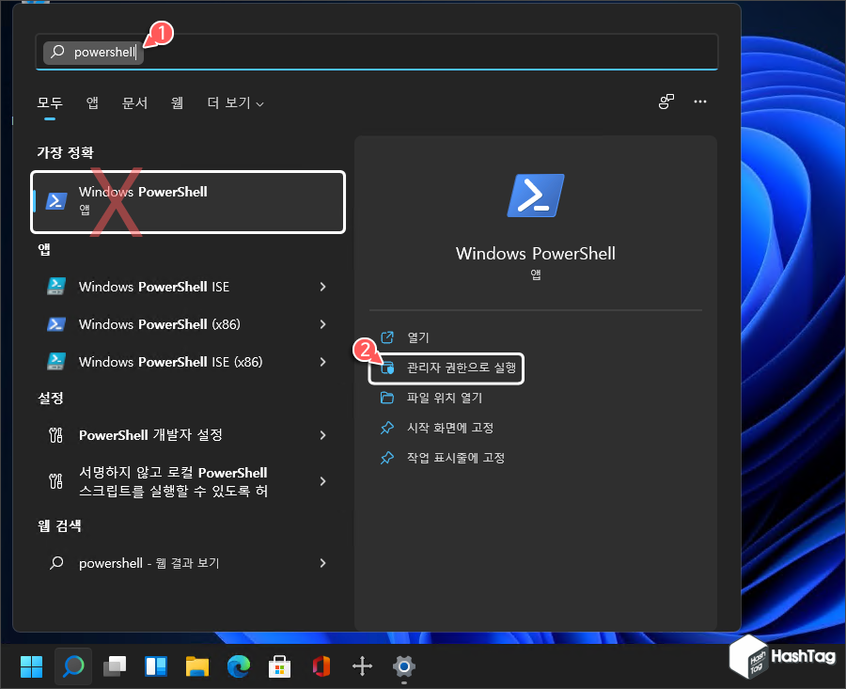
Task: Click the user account icon near the tabs
Action: [x=666, y=102]
